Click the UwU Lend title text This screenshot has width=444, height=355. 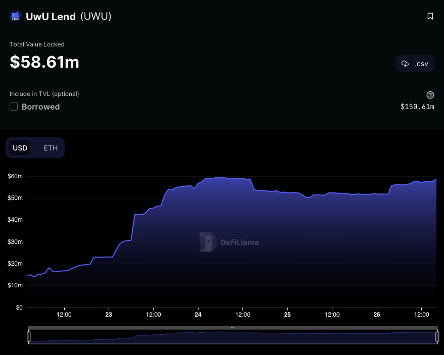[51, 17]
